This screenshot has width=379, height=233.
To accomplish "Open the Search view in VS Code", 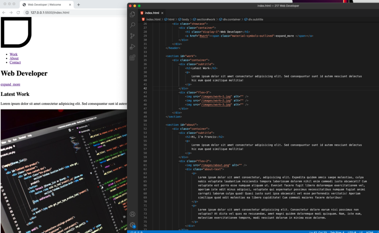I will pyautogui.click(x=133, y=25).
